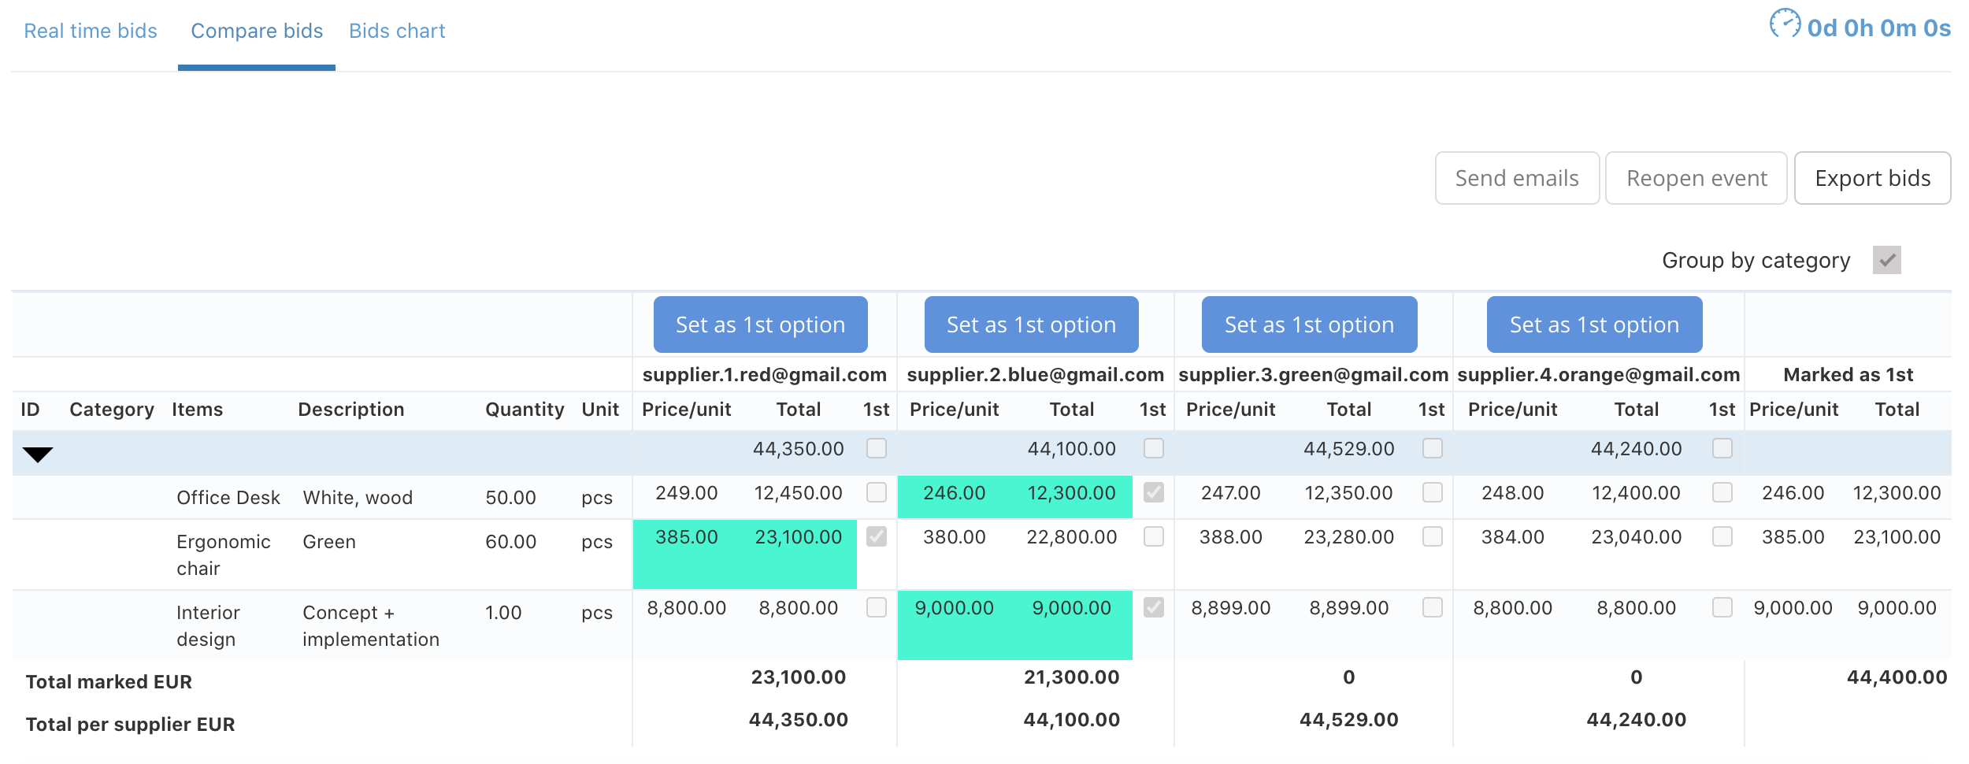Click highlighted 246.00 Office Desk price cell
The image size is (1969, 764).
(954, 493)
